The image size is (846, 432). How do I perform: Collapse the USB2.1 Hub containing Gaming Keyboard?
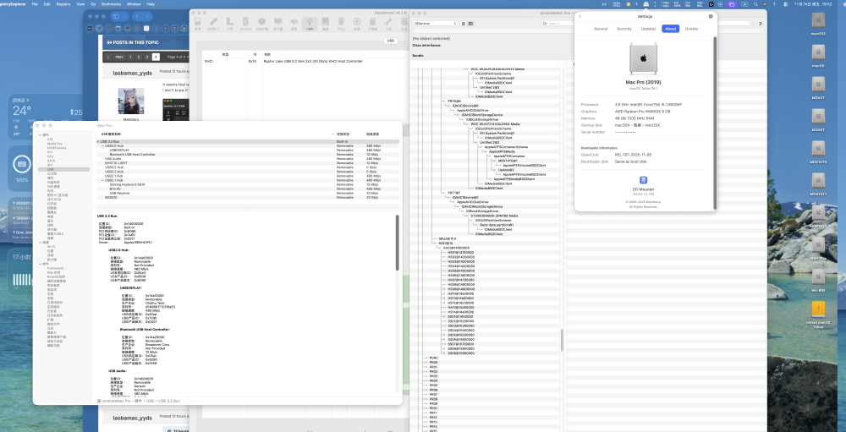click(x=102, y=180)
